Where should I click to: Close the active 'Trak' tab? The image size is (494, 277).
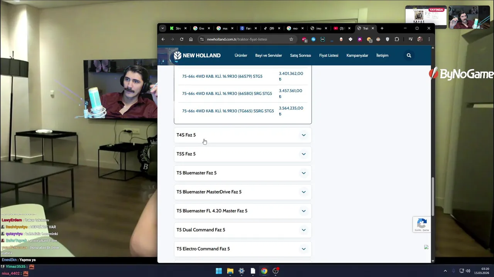(x=373, y=28)
